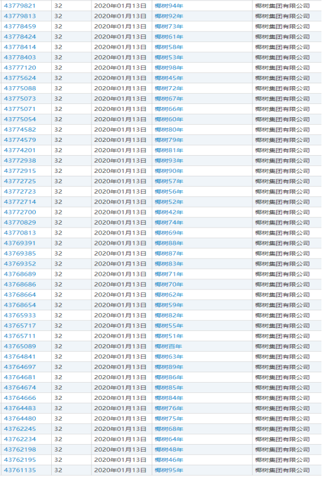The width and height of the screenshot is (322, 478).
Task: Click trademark name 椰树93年
Action: [169, 161]
